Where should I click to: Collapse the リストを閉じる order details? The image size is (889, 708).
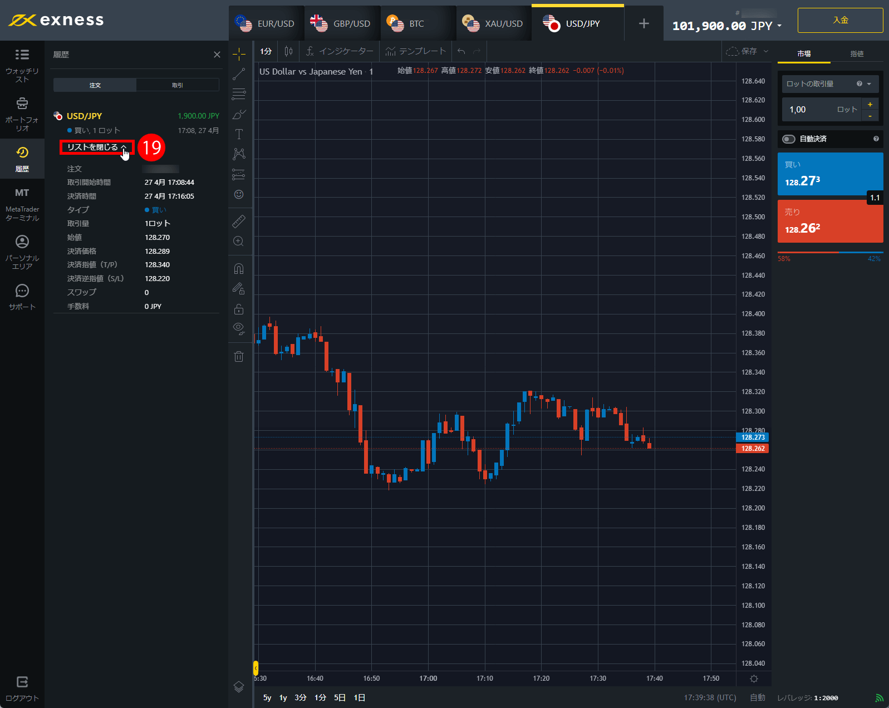pos(97,147)
